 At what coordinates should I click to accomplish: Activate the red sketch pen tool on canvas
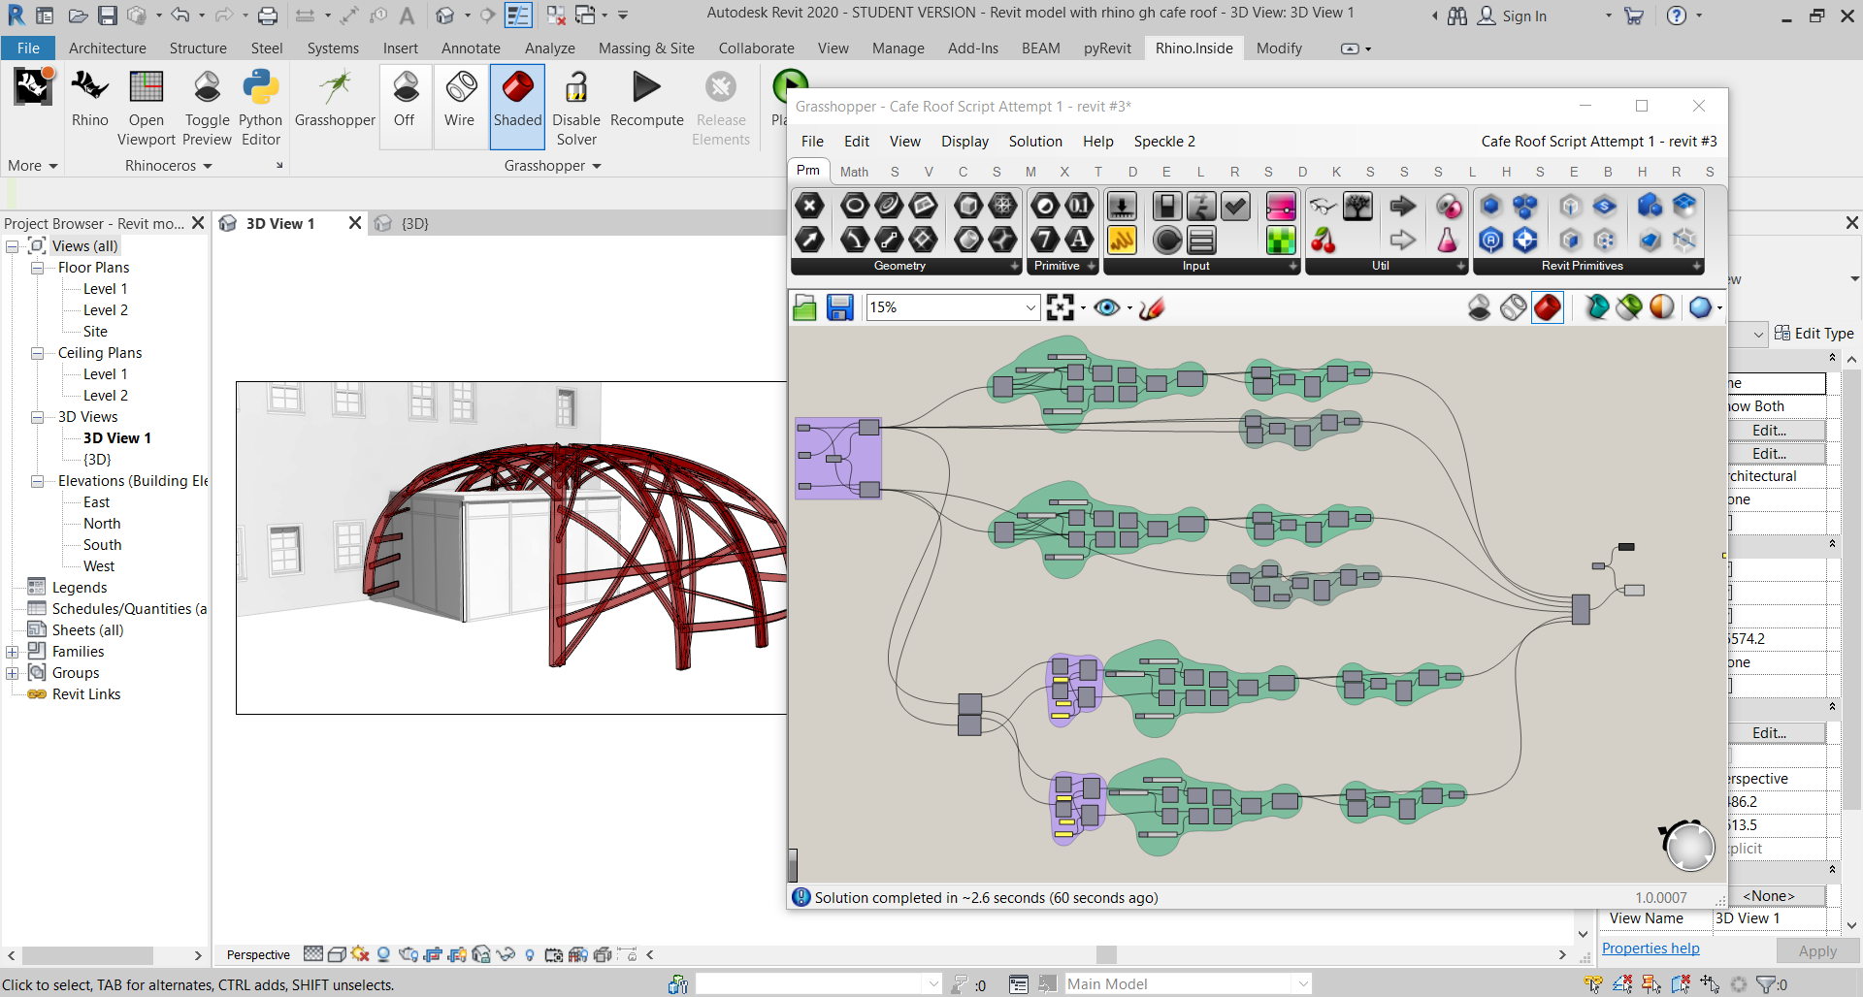coord(1153,307)
